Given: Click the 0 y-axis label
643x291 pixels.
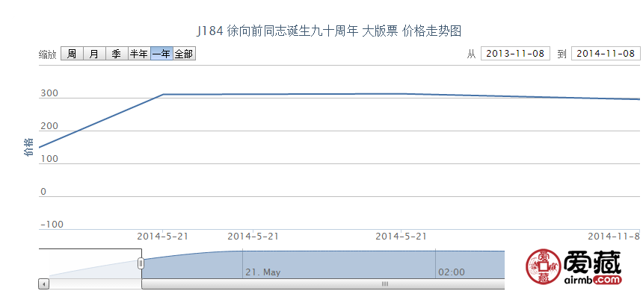Looking at the screenshot, I should tap(43, 192).
